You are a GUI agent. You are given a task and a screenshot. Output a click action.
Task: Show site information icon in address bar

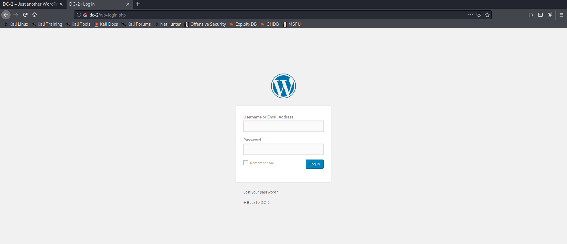[x=79, y=15]
